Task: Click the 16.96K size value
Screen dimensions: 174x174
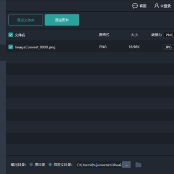Action: coord(134,47)
